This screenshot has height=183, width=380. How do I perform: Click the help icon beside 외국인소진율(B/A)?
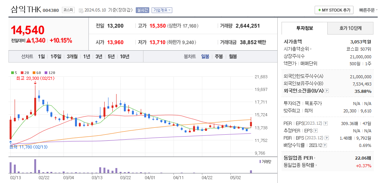coord(327,91)
